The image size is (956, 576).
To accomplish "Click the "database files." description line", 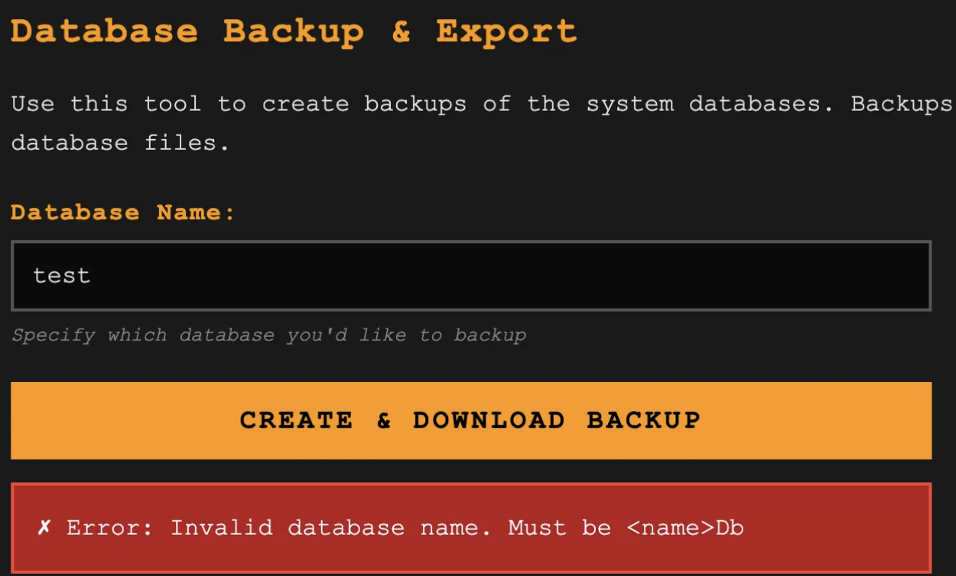I will 120,143.
